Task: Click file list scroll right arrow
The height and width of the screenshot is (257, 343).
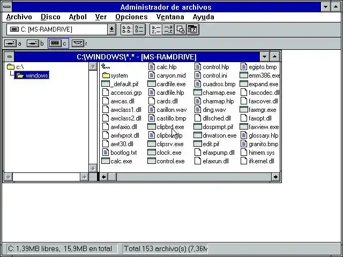Action: (275, 177)
